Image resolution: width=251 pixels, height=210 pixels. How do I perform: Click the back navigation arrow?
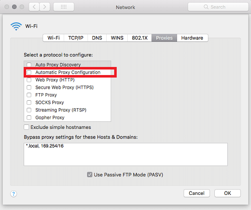[x=34, y=7]
